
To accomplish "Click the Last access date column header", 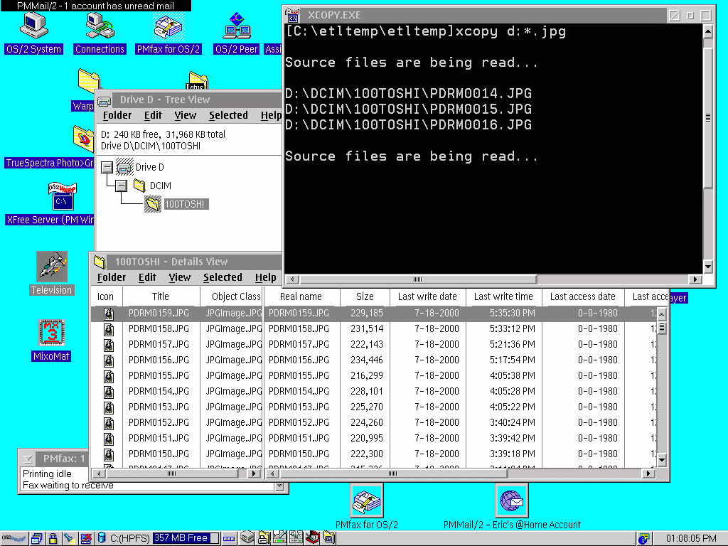I will [x=583, y=296].
